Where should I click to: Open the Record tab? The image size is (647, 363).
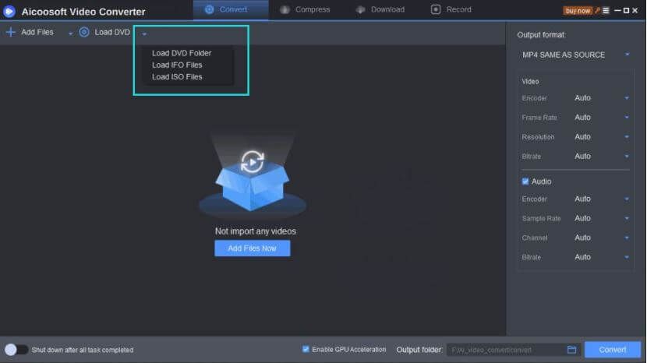pos(451,9)
